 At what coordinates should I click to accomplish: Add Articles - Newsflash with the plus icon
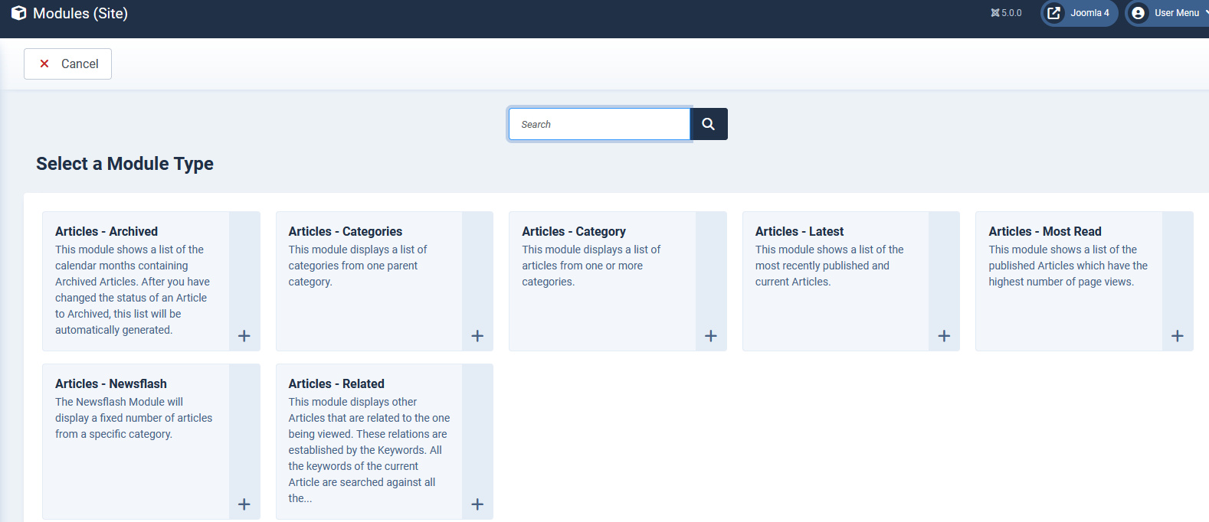click(x=244, y=504)
